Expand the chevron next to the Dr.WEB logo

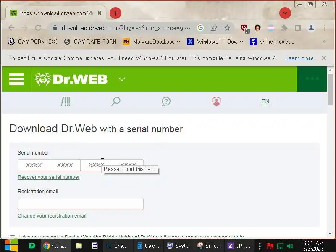[x=122, y=79]
